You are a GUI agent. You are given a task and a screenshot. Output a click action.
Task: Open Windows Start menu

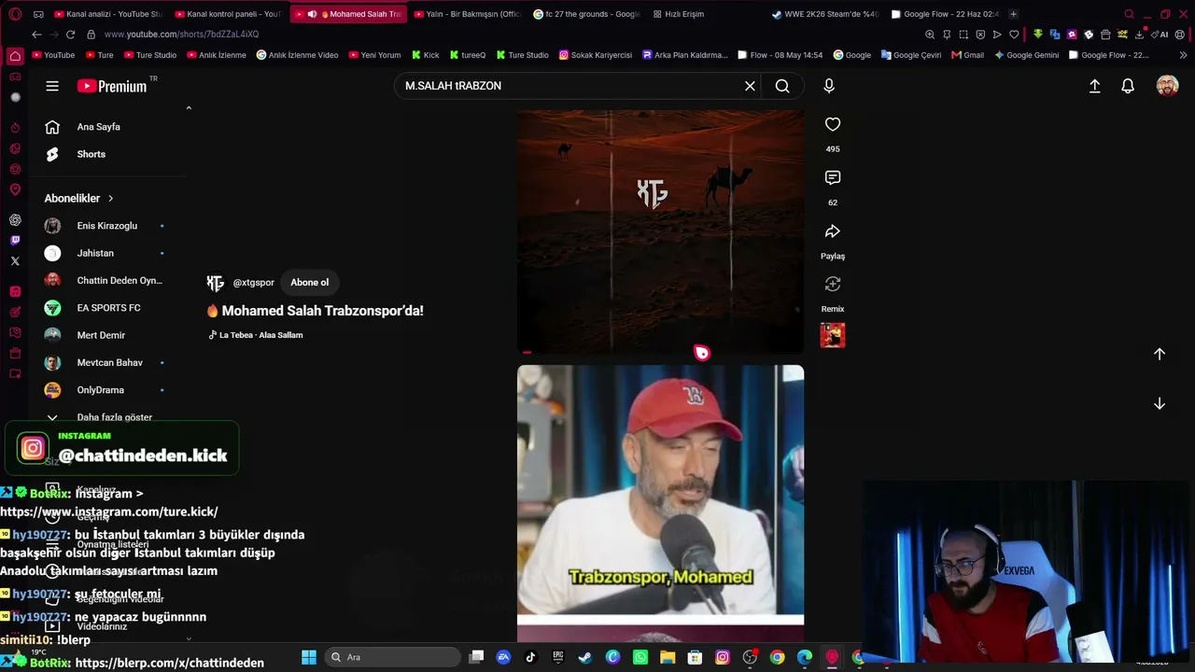309,657
